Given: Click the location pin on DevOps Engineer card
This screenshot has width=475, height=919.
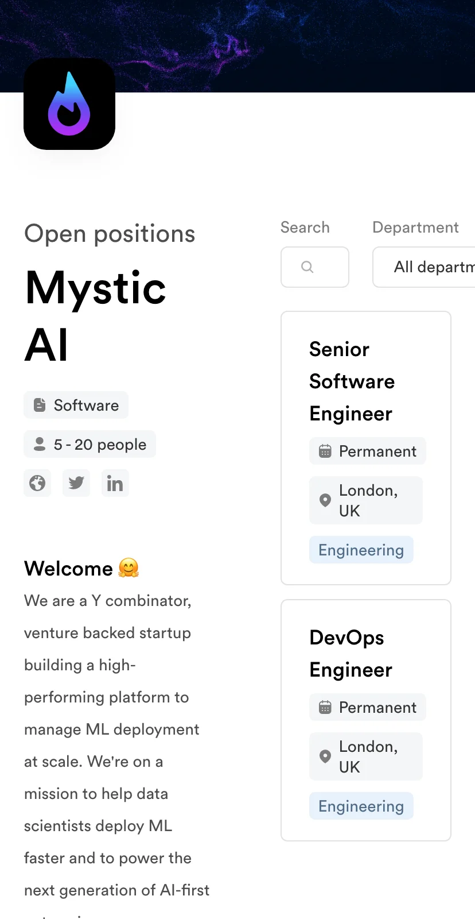Looking at the screenshot, I should pos(325,756).
